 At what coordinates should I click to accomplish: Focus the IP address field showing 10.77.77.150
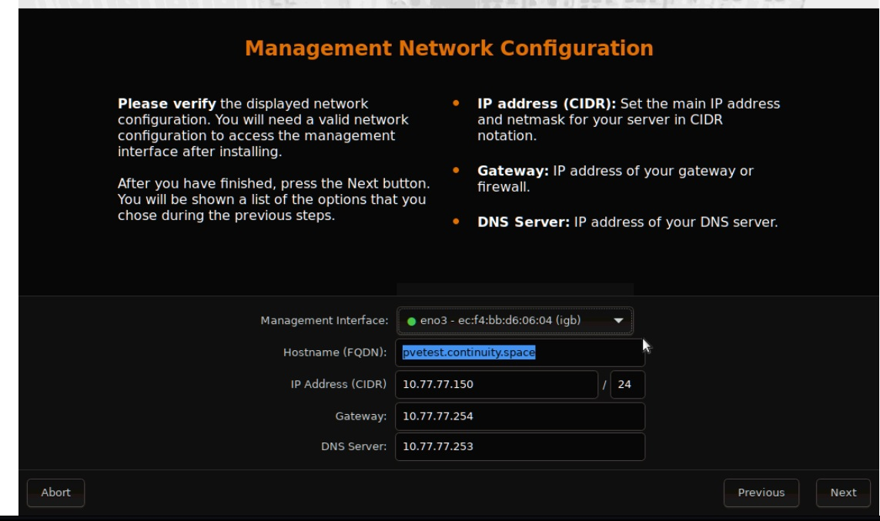tap(496, 384)
